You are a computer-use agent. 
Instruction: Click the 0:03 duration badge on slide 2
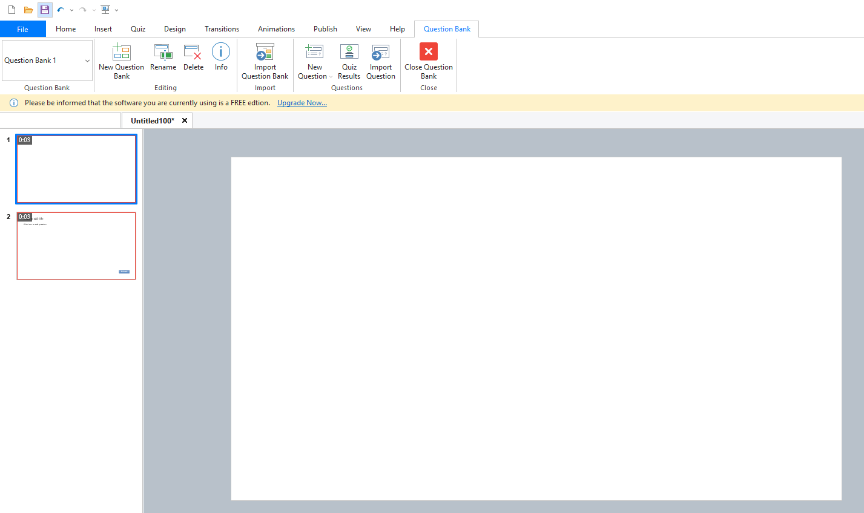pos(24,217)
